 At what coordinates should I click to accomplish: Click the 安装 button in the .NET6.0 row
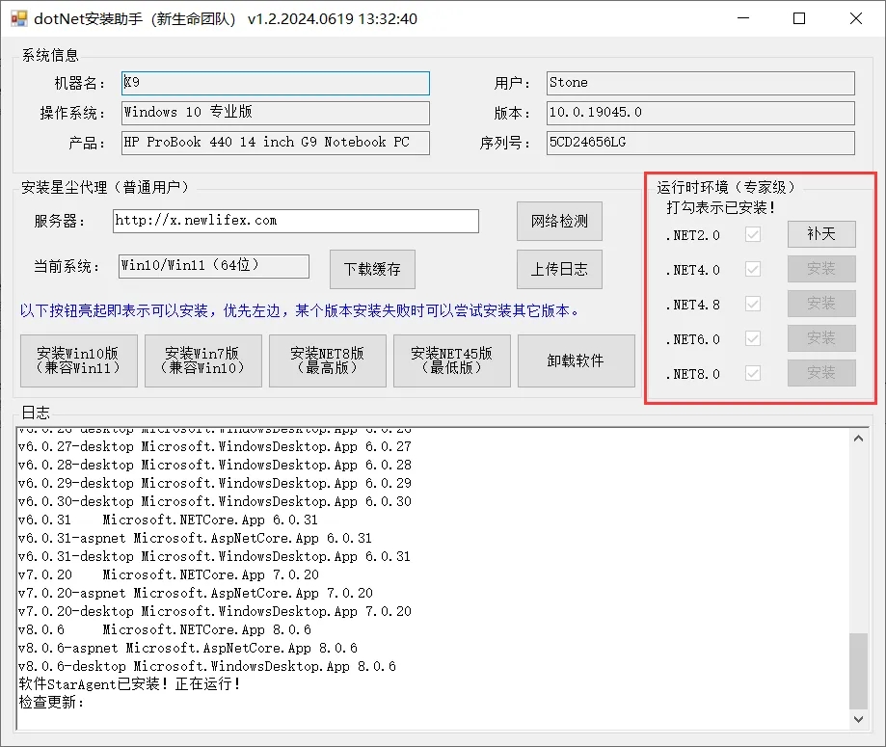click(x=821, y=338)
